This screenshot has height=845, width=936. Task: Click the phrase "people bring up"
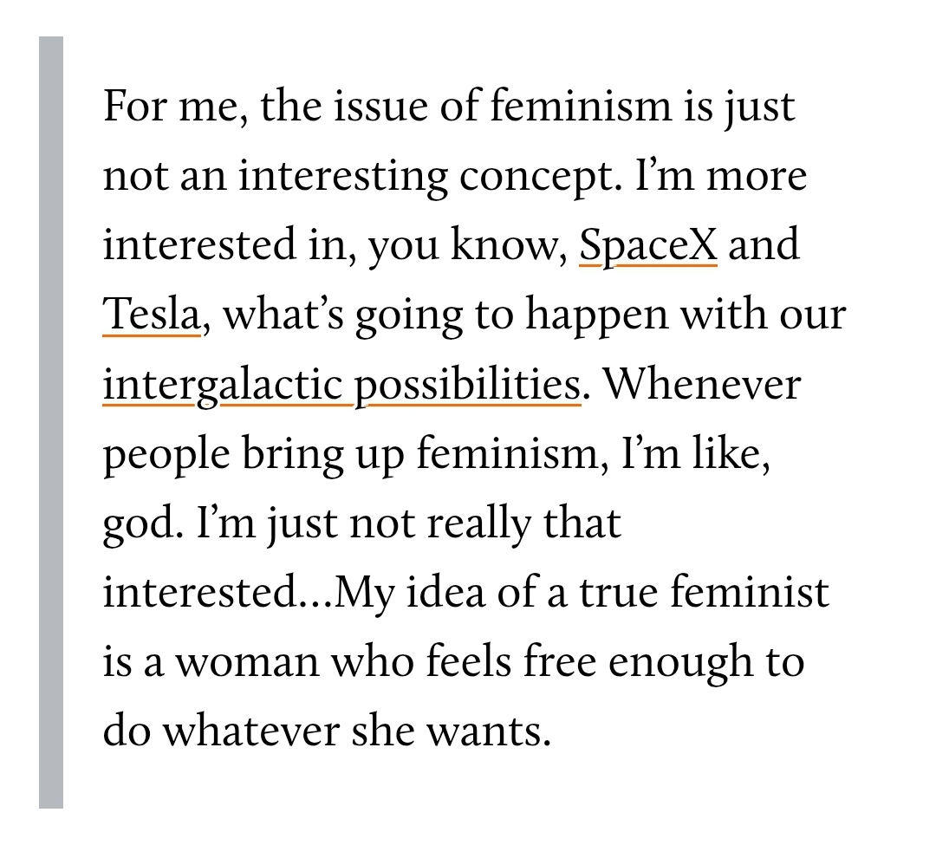(254, 454)
